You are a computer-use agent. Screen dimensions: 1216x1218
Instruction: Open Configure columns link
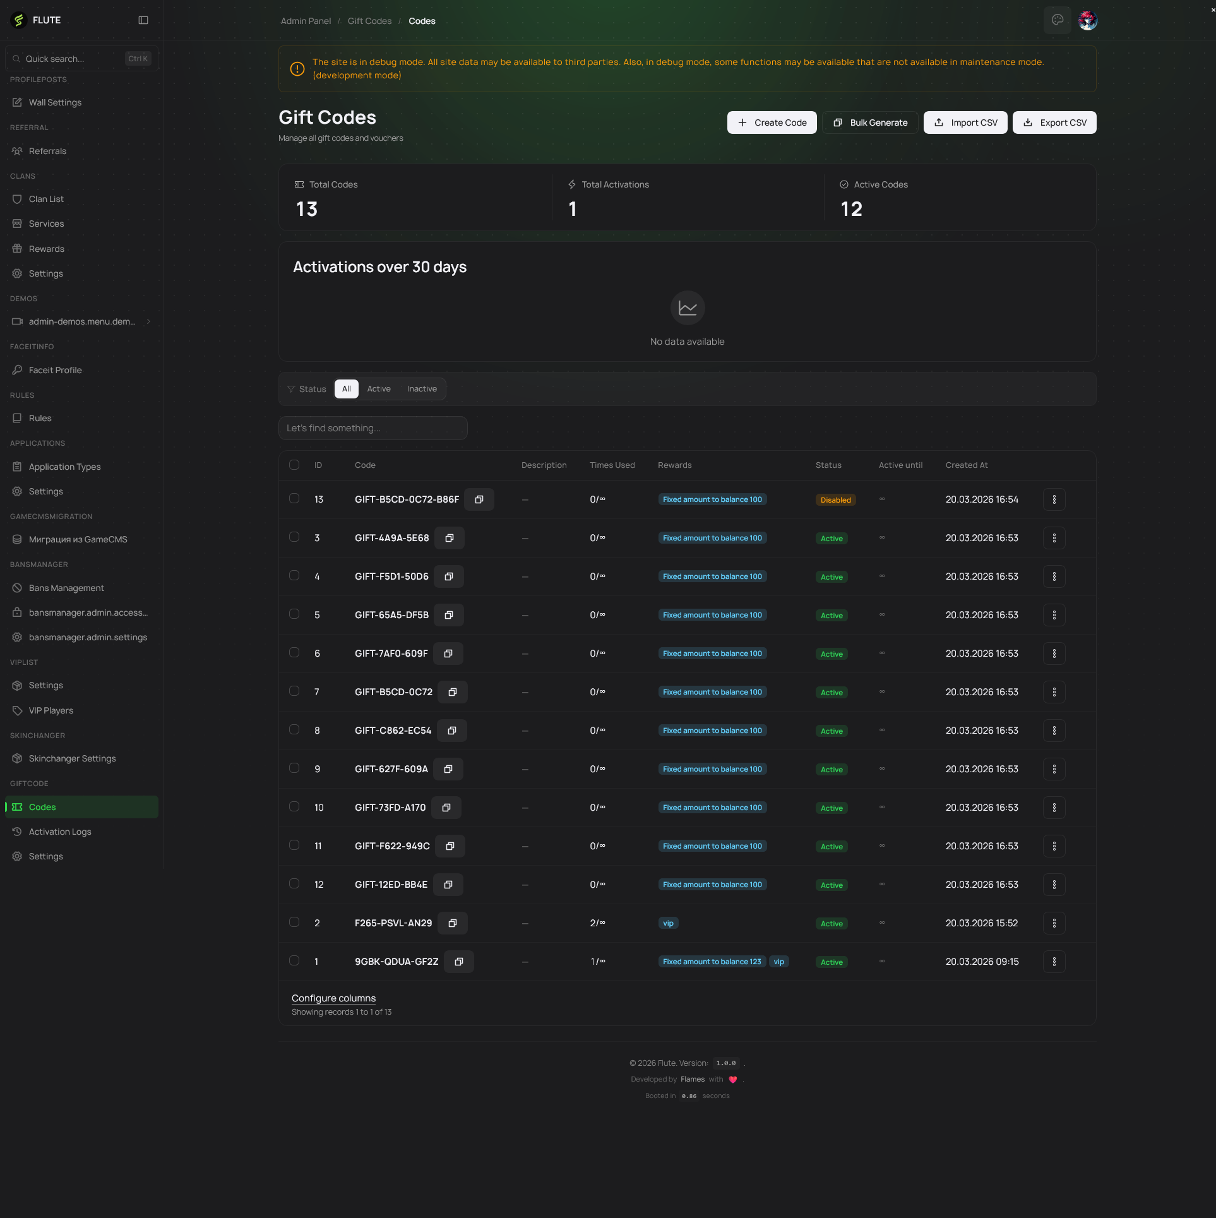(x=333, y=998)
